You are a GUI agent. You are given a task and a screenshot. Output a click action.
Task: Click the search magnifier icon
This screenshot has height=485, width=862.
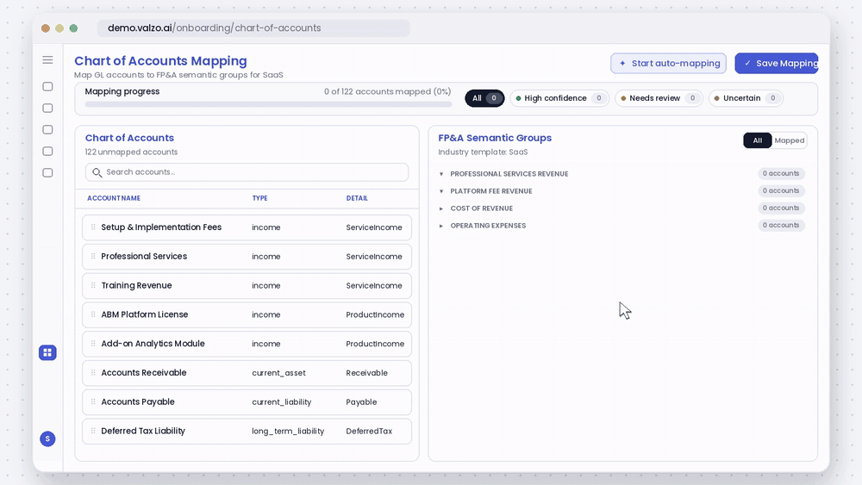pyautogui.click(x=97, y=172)
